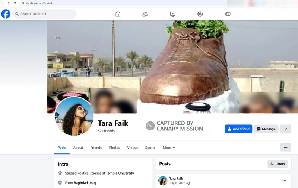Open large Tara Faik profile picture
Viewport: 298px width, 188px height.
click(x=74, y=116)
